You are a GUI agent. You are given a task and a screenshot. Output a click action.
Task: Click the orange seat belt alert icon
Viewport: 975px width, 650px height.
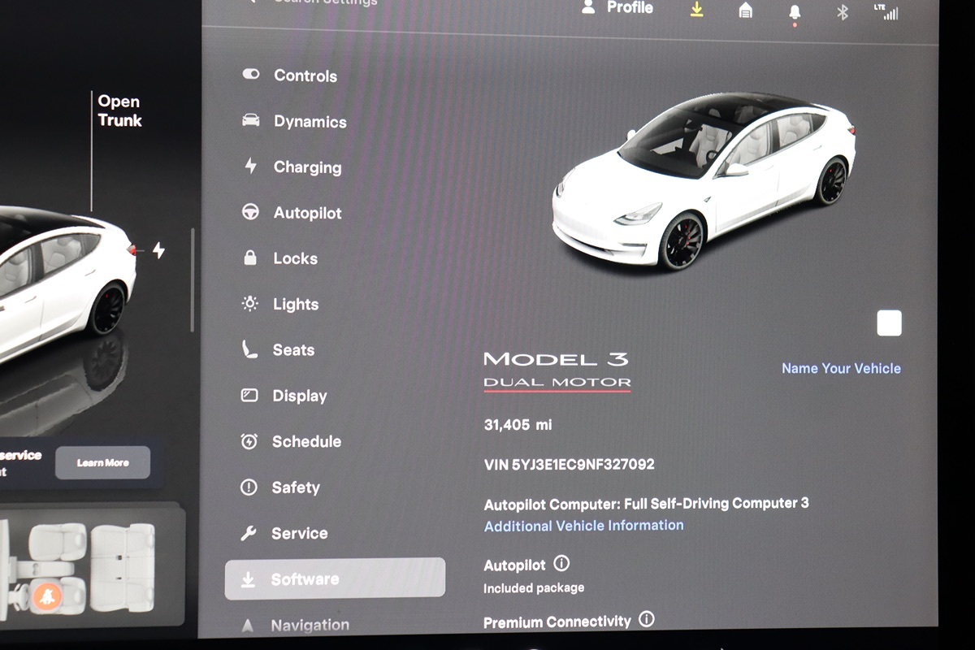[47, 598]
